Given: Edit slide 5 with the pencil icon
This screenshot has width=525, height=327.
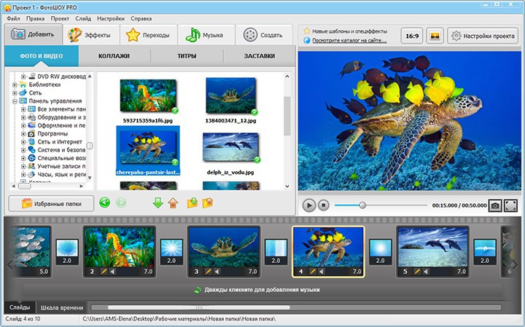Looking at the screenshot, I should 417,272.
